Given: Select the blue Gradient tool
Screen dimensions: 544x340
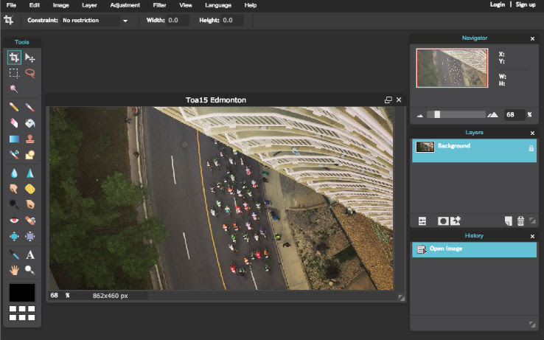Looking at the screenshot, I should point(14,139).
